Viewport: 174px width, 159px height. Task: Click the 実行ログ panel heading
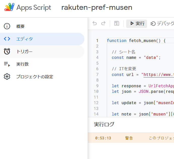[x=104, y=124]
